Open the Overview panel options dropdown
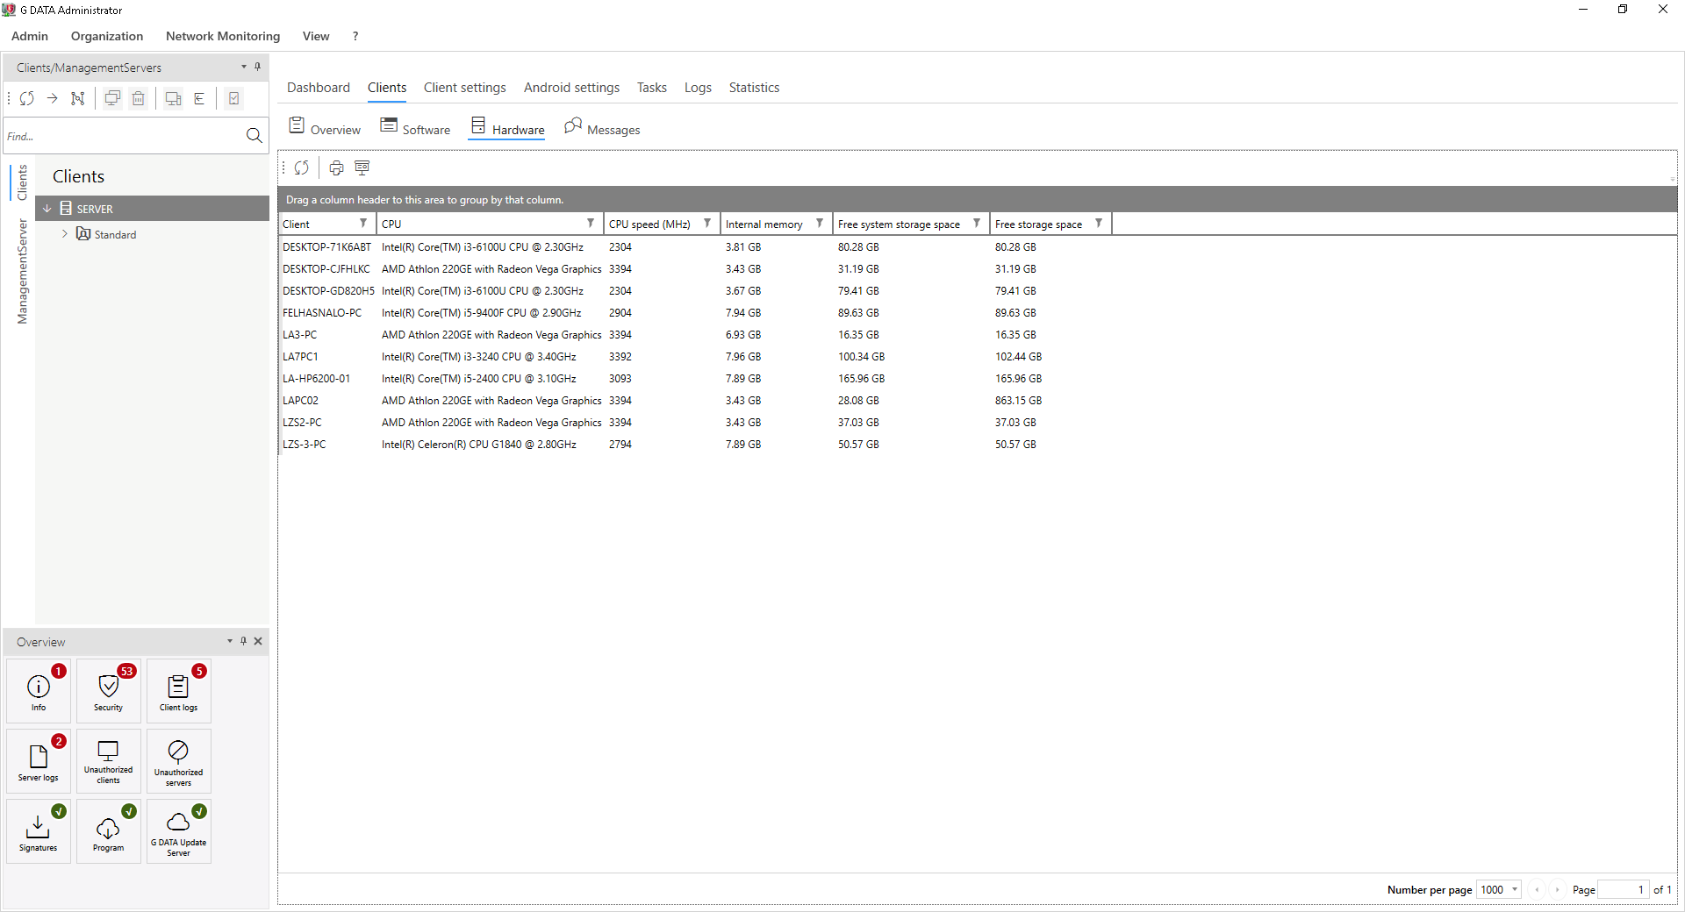The width and height of the screenshot is (1685, 912). pos(230,641)
